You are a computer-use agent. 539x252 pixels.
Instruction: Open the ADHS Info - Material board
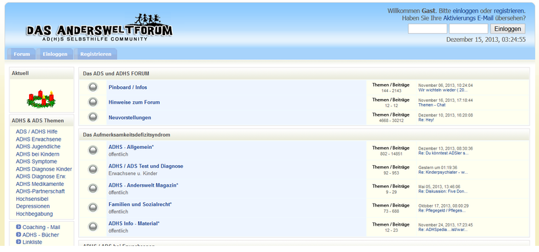(x=134, y=223)
